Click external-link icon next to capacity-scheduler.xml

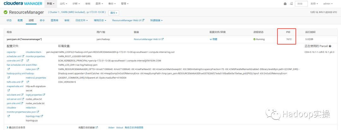tap(23, 56)
